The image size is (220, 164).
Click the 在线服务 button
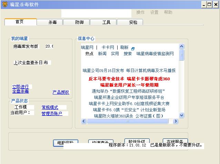(175, 141)
